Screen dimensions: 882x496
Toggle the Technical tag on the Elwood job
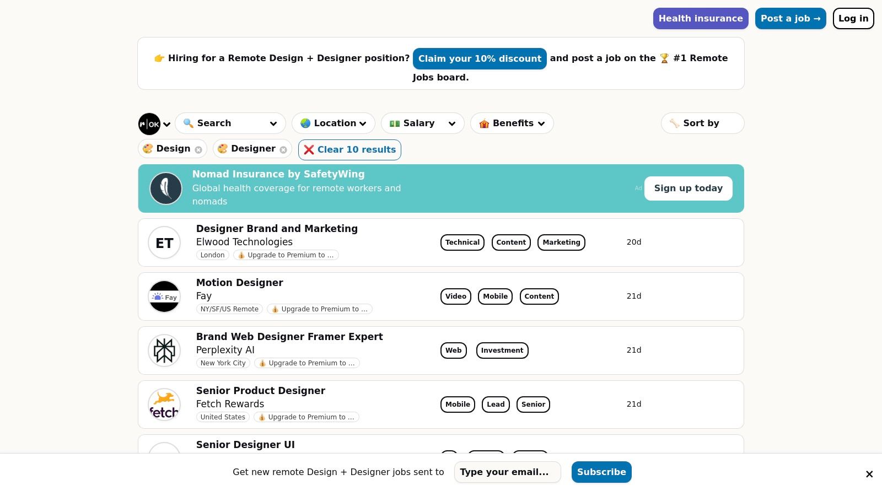coord(462,242)
